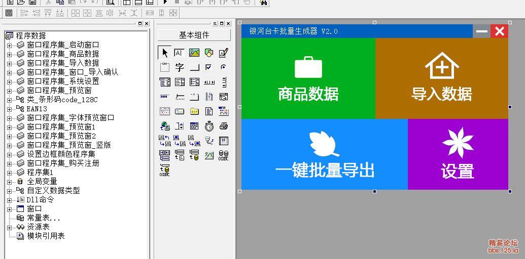Click make same height toolbar icon

[162, 13]
